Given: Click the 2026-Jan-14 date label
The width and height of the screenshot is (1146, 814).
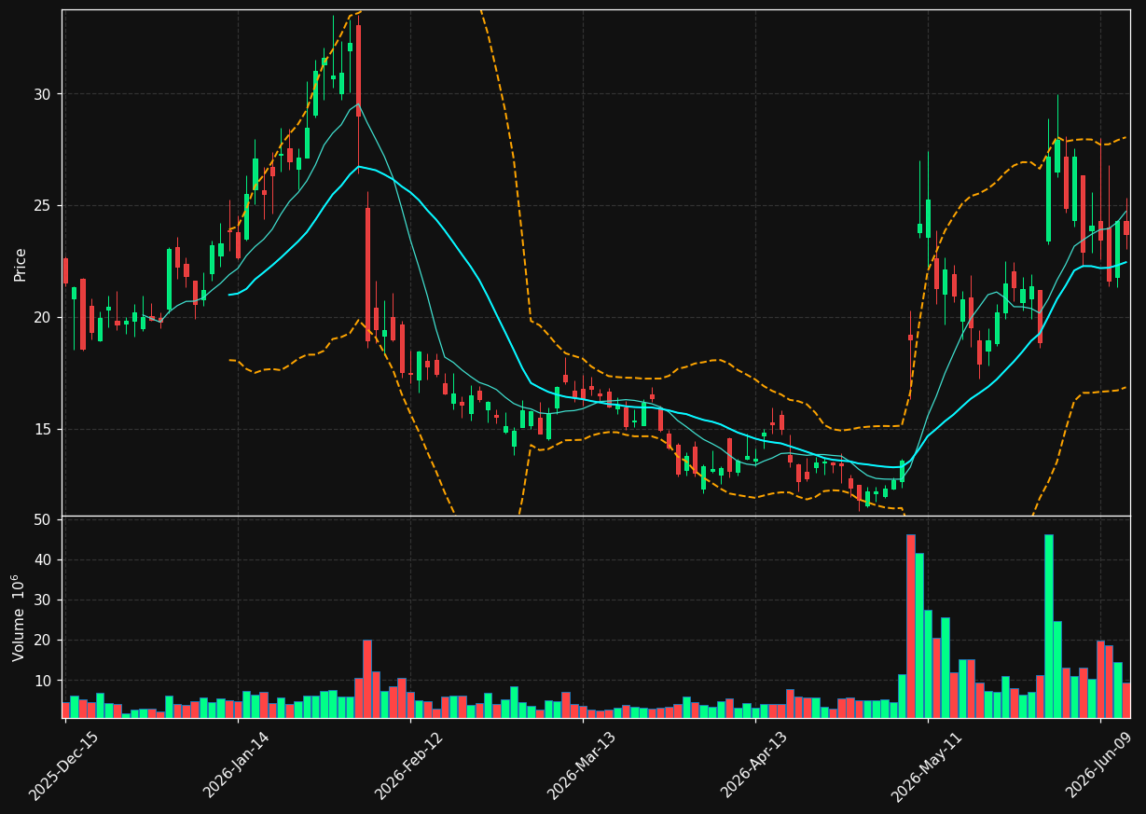Looking at the screenshot, I should point(237,766).
